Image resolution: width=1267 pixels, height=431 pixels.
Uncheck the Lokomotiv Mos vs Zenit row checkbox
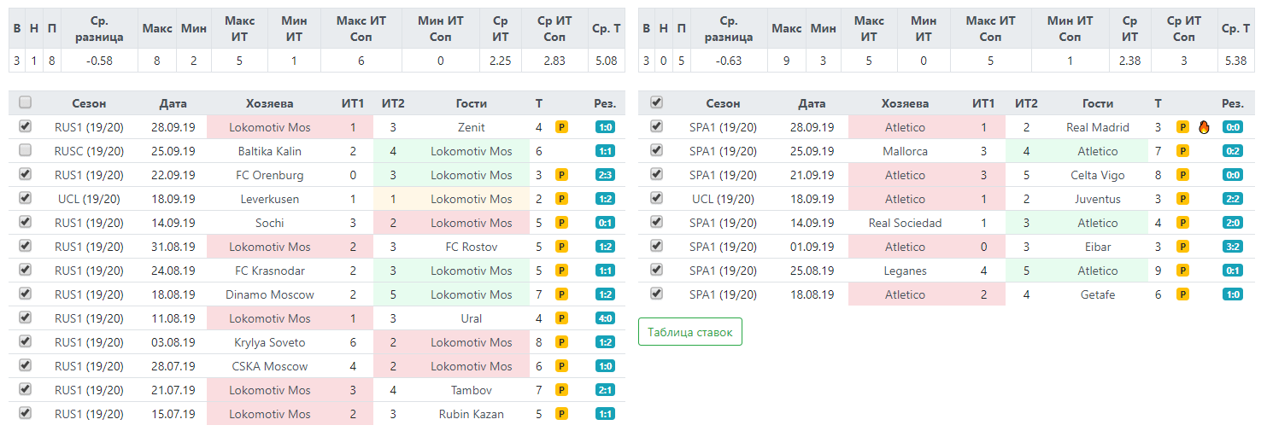[x=26, y=126]
